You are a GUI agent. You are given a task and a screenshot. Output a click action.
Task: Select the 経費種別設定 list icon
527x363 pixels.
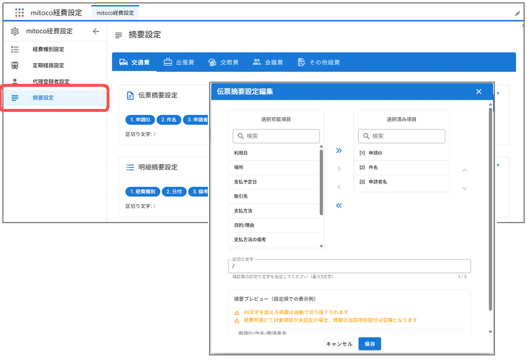tap(15, 49)
